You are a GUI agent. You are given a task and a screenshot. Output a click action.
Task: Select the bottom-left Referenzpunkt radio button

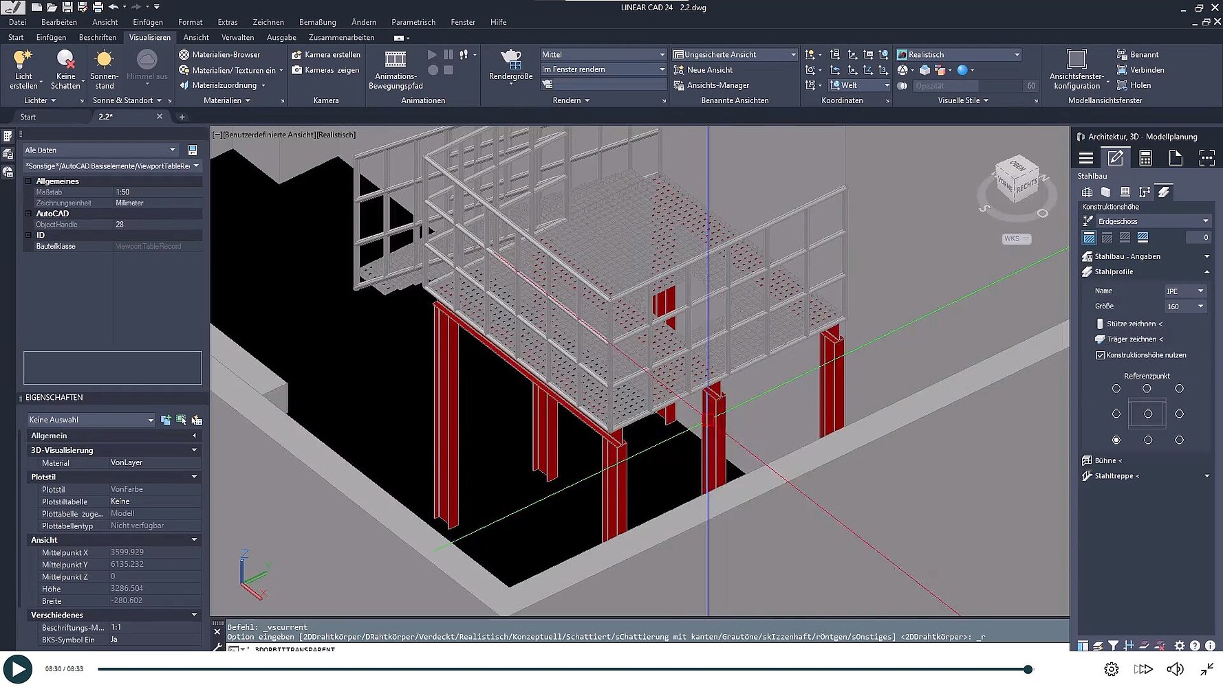pyautogui.click(x=1116, y=440)
